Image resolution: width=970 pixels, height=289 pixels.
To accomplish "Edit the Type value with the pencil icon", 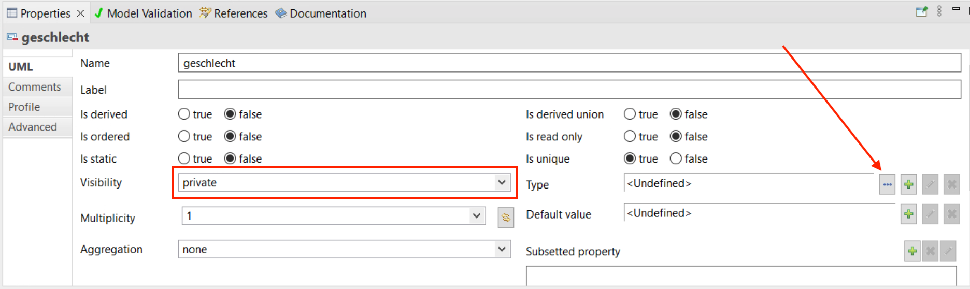I will pos(930,184).
